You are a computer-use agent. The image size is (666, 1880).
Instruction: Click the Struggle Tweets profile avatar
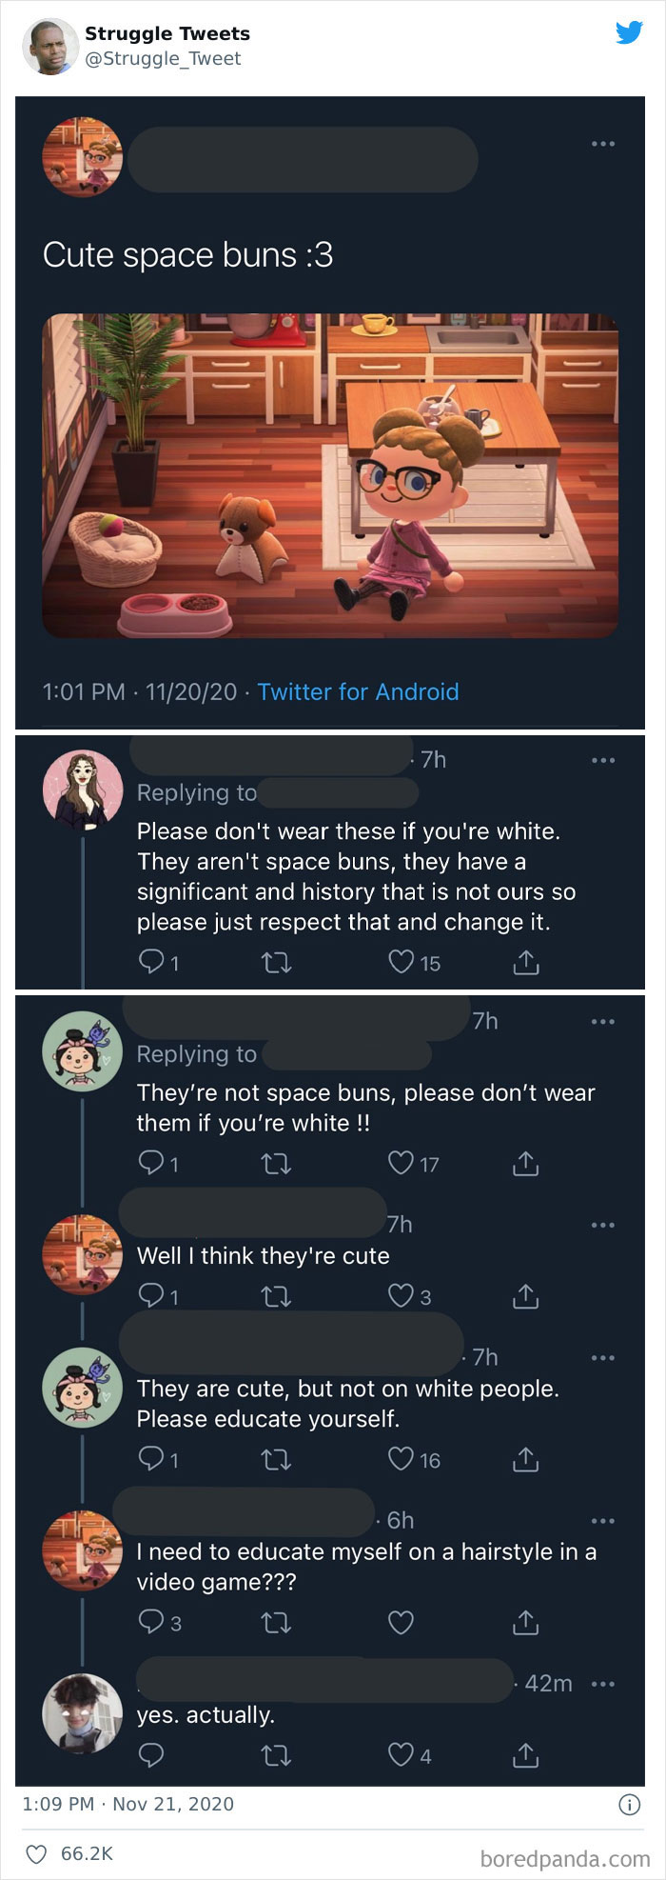pyautogui.click(x=48, y=45)
